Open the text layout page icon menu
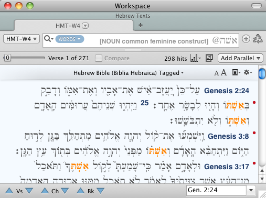Image resolution: width=266 pixels, height=198 pixels. click(236, 72)
